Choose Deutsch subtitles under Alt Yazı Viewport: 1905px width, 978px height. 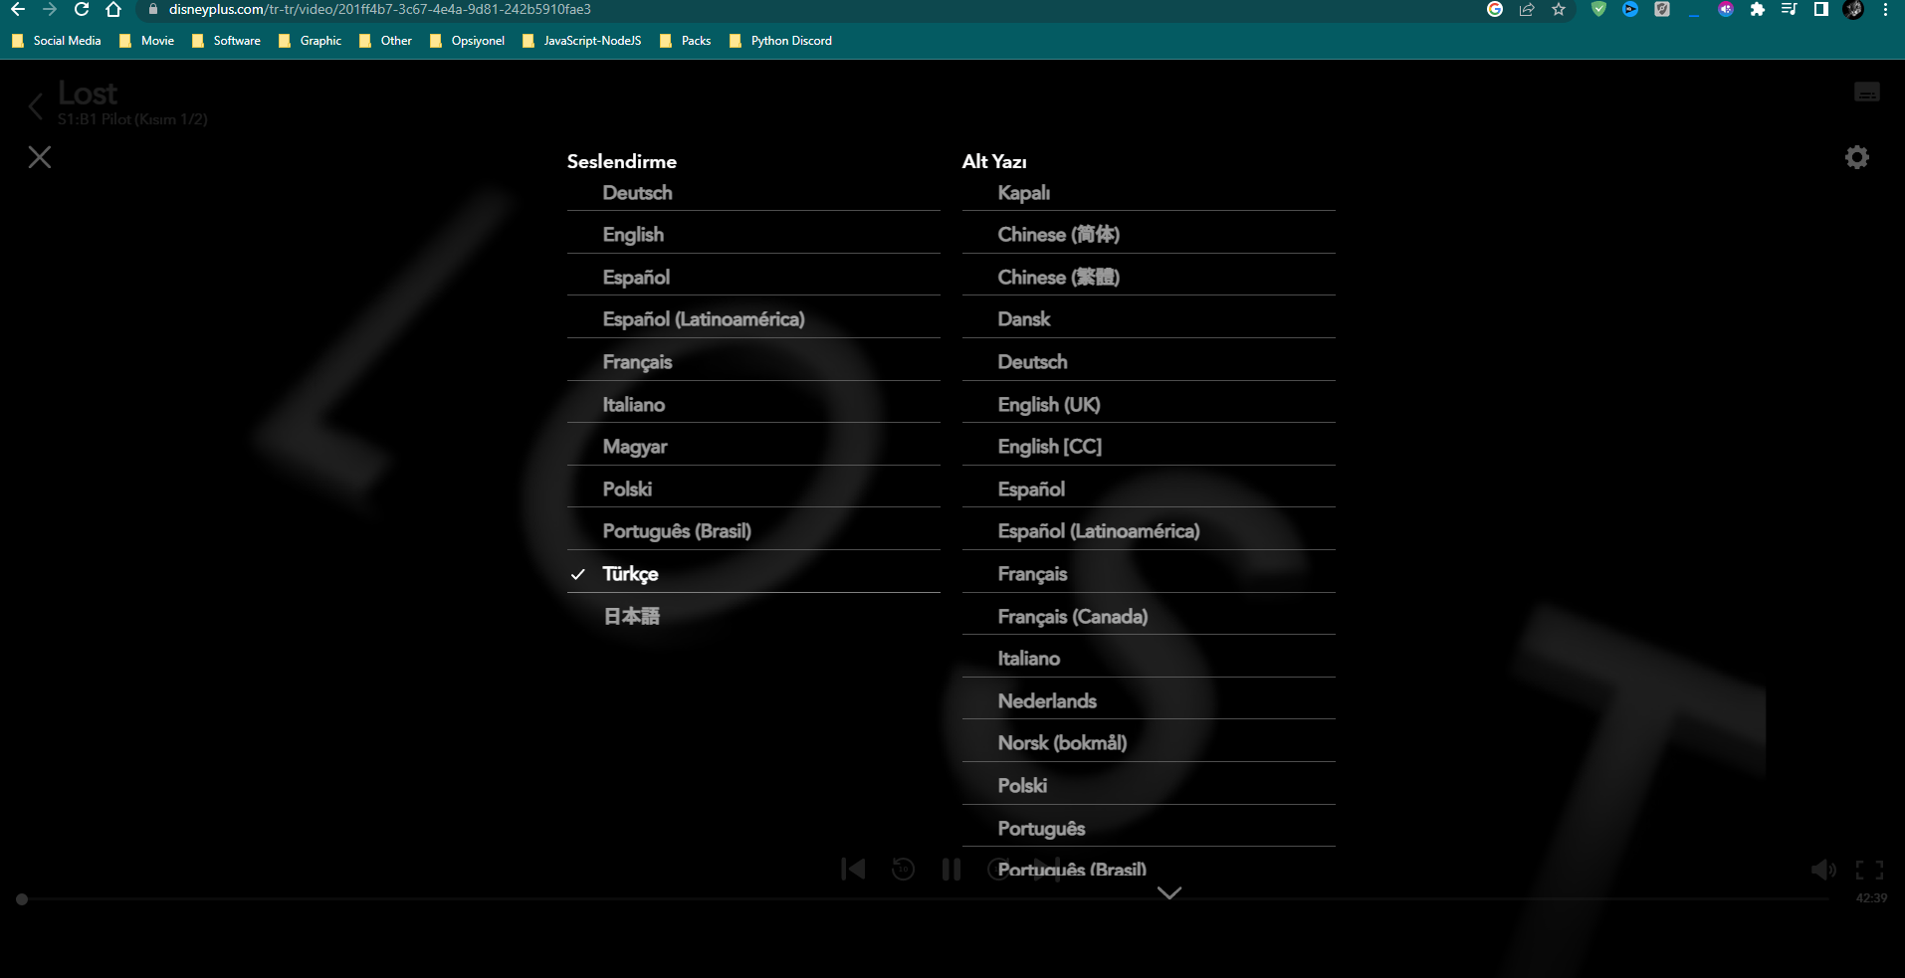(1149, 362)
